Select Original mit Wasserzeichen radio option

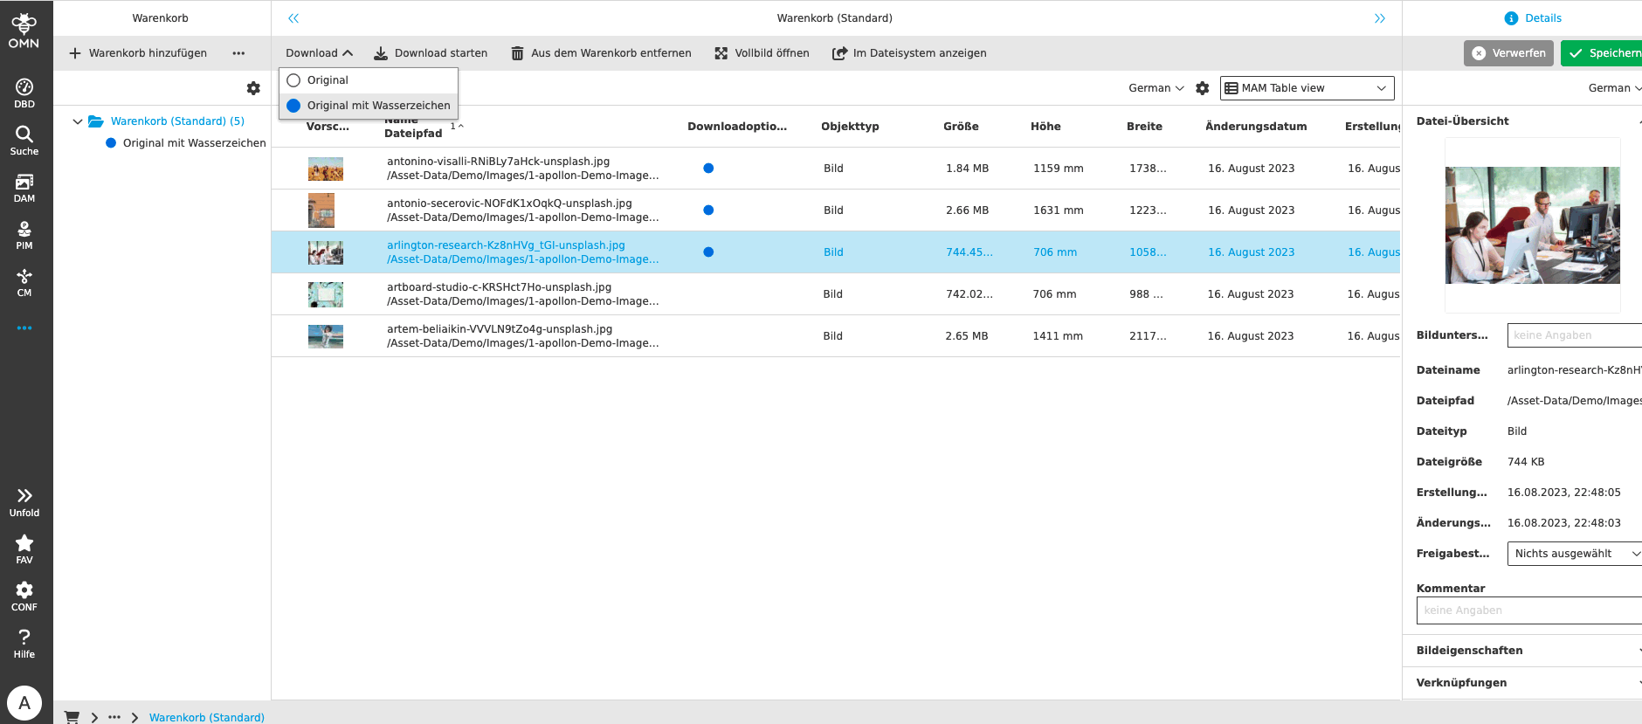[x=294, y=106]
